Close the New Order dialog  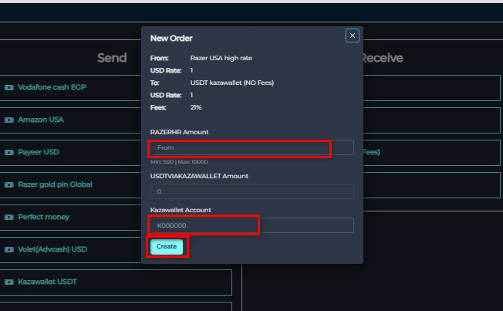pos(353,35)
